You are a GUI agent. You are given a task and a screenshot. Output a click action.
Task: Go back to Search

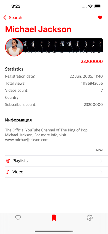[x=13, y=17]
